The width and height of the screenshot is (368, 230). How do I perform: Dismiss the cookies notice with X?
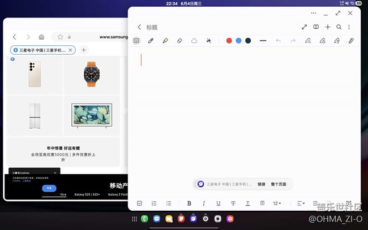[x=55, y=173]
